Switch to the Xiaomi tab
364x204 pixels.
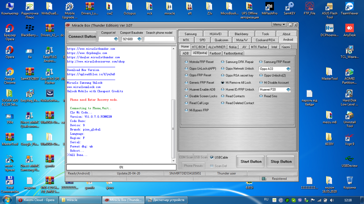286,47
